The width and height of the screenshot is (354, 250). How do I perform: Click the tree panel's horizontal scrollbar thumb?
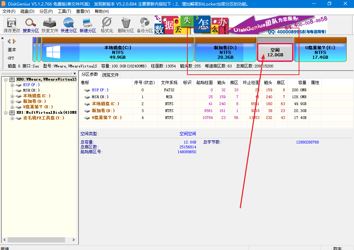(x=36, y=240)
